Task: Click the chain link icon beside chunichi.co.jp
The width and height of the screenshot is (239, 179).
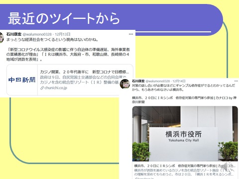Action: (42, 88)
